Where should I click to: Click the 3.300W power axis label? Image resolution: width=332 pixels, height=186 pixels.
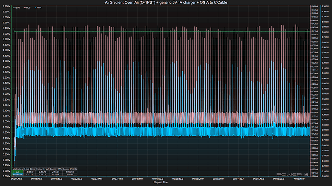325,6
